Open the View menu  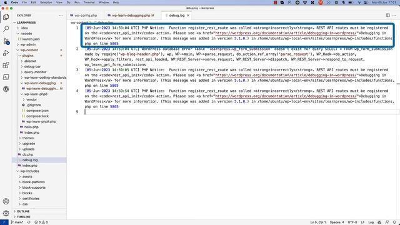pyautogui.click(x=59, y=2)
